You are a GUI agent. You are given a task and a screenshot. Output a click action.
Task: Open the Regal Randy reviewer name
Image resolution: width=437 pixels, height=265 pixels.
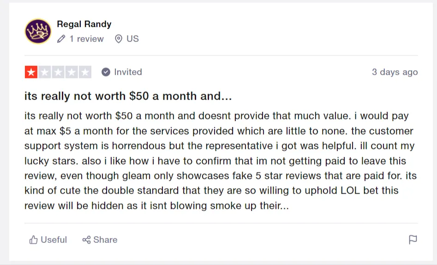pyautogui.click(x=84, y=24)
